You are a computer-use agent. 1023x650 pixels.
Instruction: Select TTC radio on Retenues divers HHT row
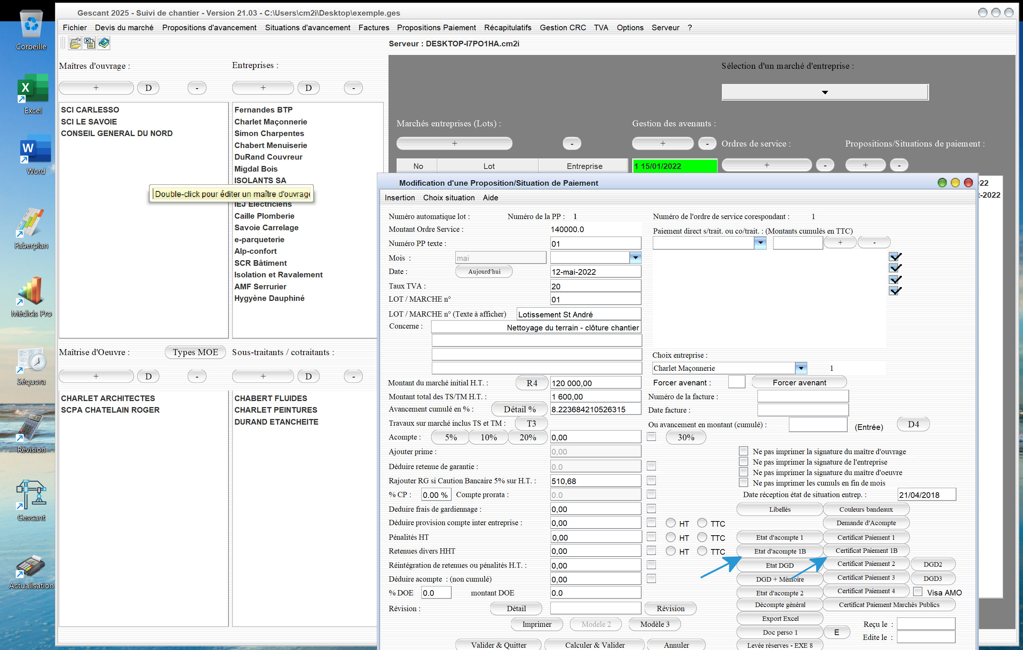point(702,551)
